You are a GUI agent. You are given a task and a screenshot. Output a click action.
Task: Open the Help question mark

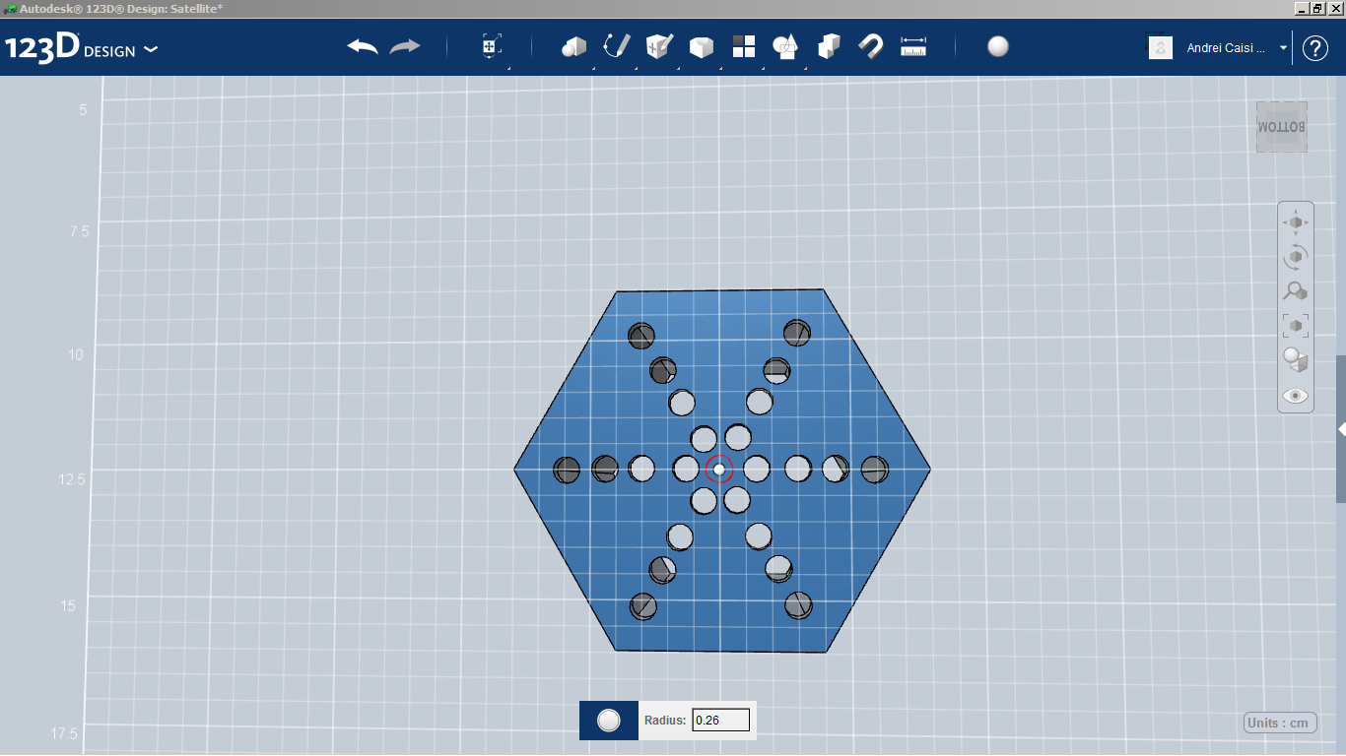pos(1315,47)
